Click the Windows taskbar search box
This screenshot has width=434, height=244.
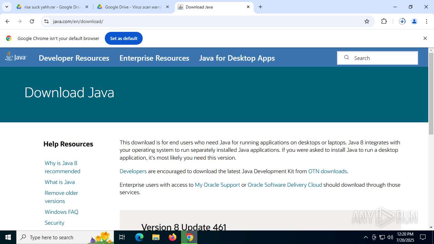click(x=65, y=237)
